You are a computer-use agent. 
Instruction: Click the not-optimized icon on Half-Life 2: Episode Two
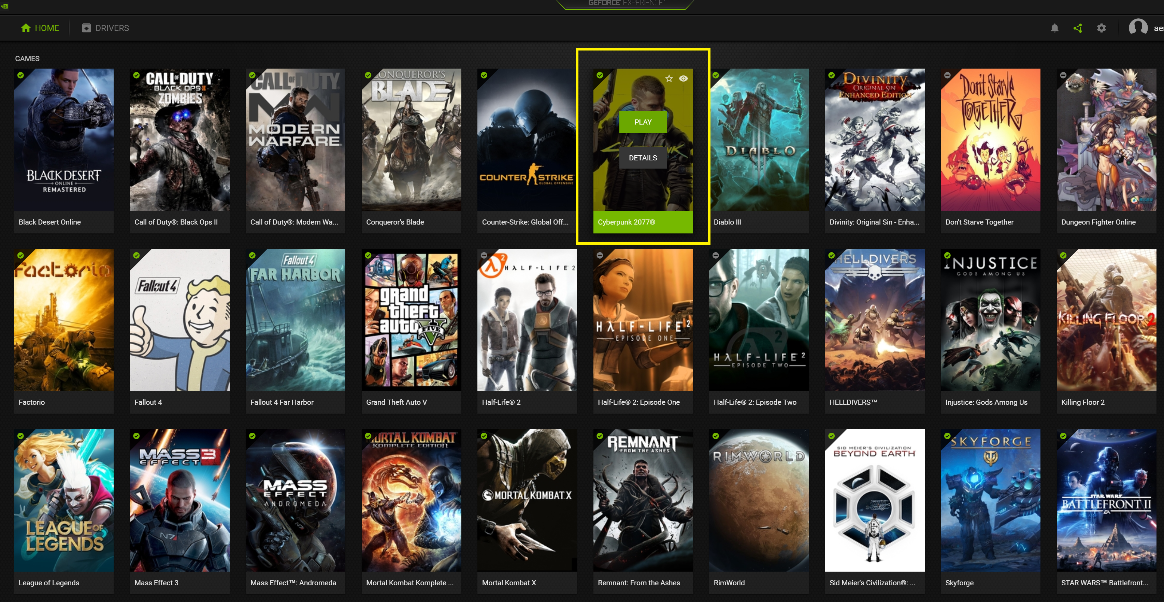pyautogui.click(x=715, y=256)
